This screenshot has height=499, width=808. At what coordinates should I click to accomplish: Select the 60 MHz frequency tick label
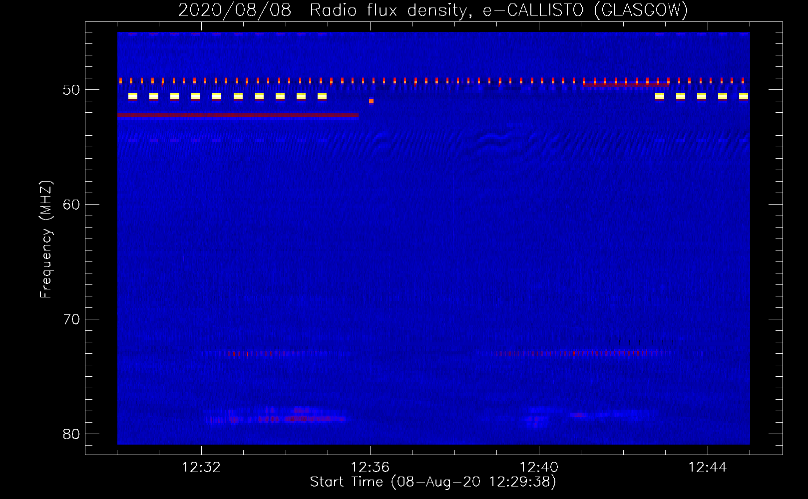[71, 205]
